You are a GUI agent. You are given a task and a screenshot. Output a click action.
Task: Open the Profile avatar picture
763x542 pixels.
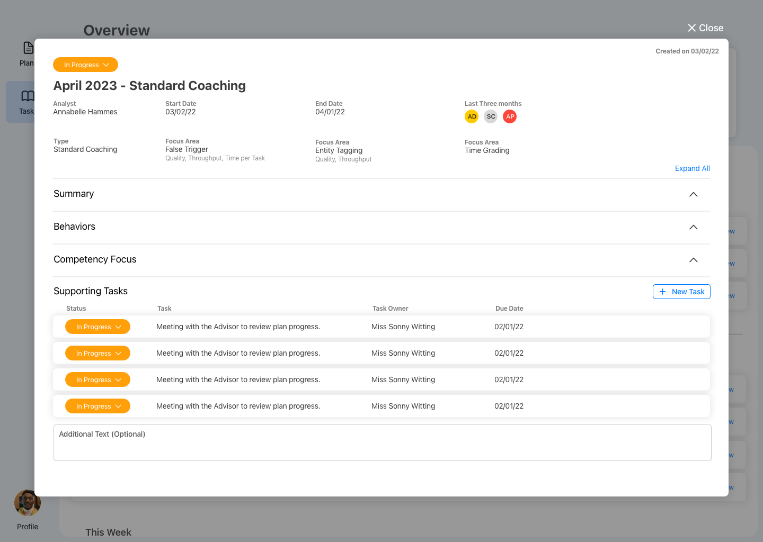[27, 503]
